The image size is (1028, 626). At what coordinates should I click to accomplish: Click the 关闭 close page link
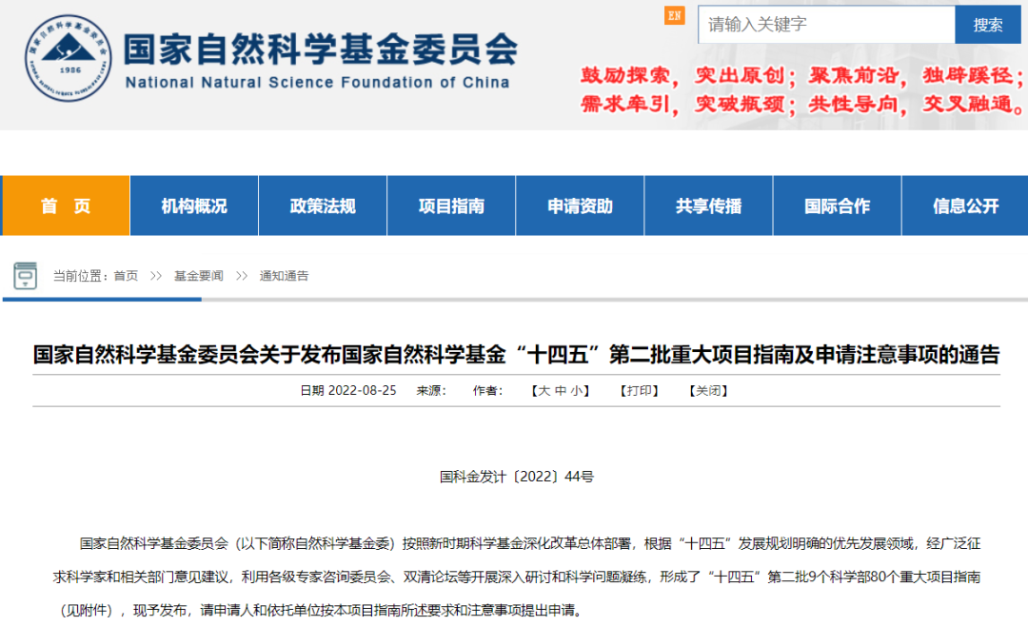click(708, 391)
